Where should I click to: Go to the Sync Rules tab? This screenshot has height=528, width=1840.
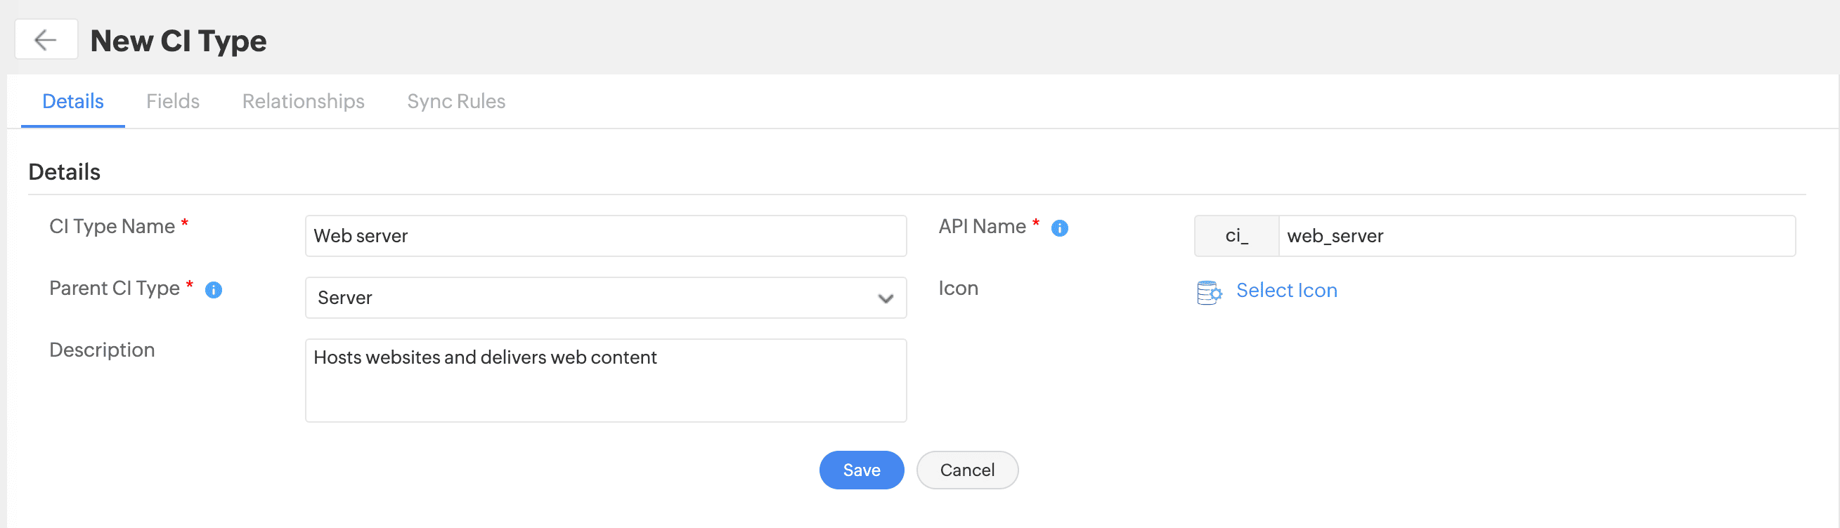pos(455,101)
